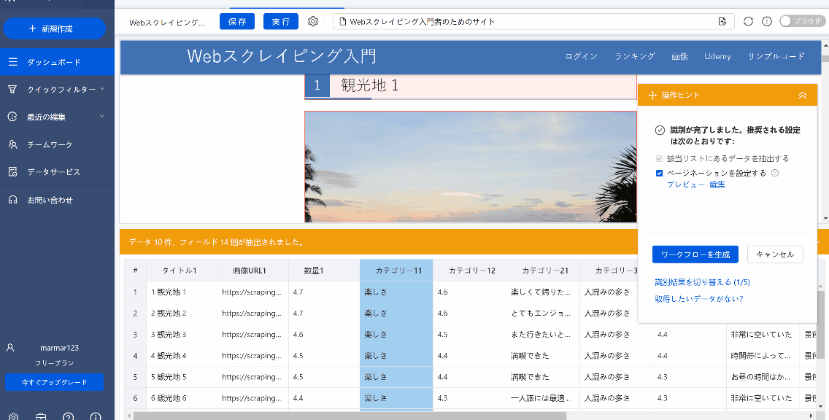Click 識別結果を切り替える link
The height and width of the screenshot is (420, 829).
coord(702,282)
